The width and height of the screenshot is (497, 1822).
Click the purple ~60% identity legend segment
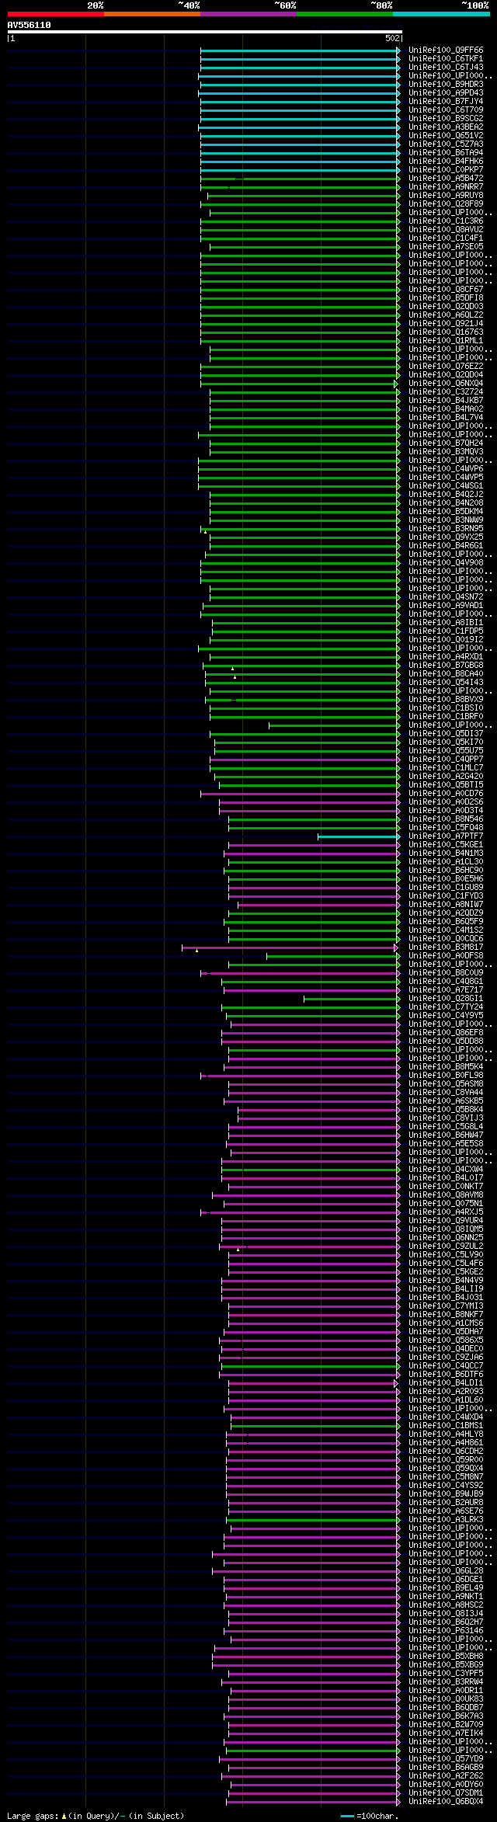tap(248, 14)
